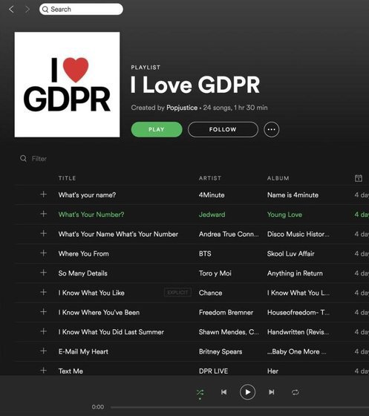Open album ...Baby One More ...

click(297, 351)
